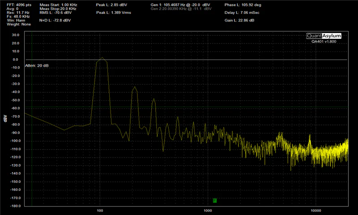Image resolution: width=358 pixels, height=215 pixels.
Task: Click the 'Peak L: 2.85 dBV' readout
Action: coord(111,5)
